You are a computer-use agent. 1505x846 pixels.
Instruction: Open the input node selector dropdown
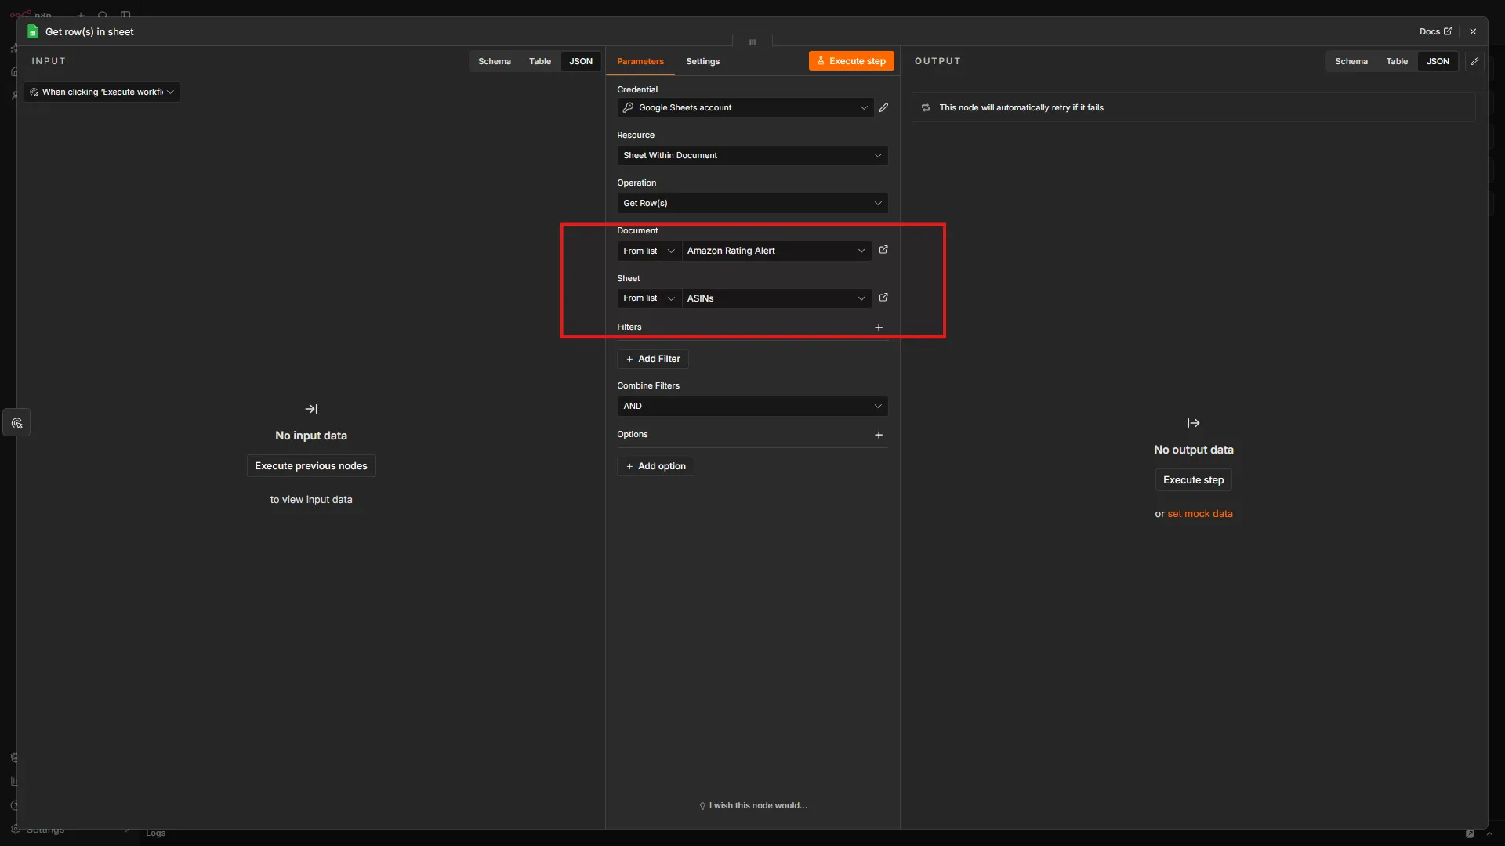(x=102, y=92)
